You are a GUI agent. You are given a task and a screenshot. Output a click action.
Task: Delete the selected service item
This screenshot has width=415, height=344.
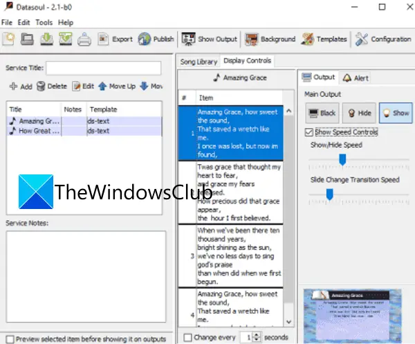(52, 87)
